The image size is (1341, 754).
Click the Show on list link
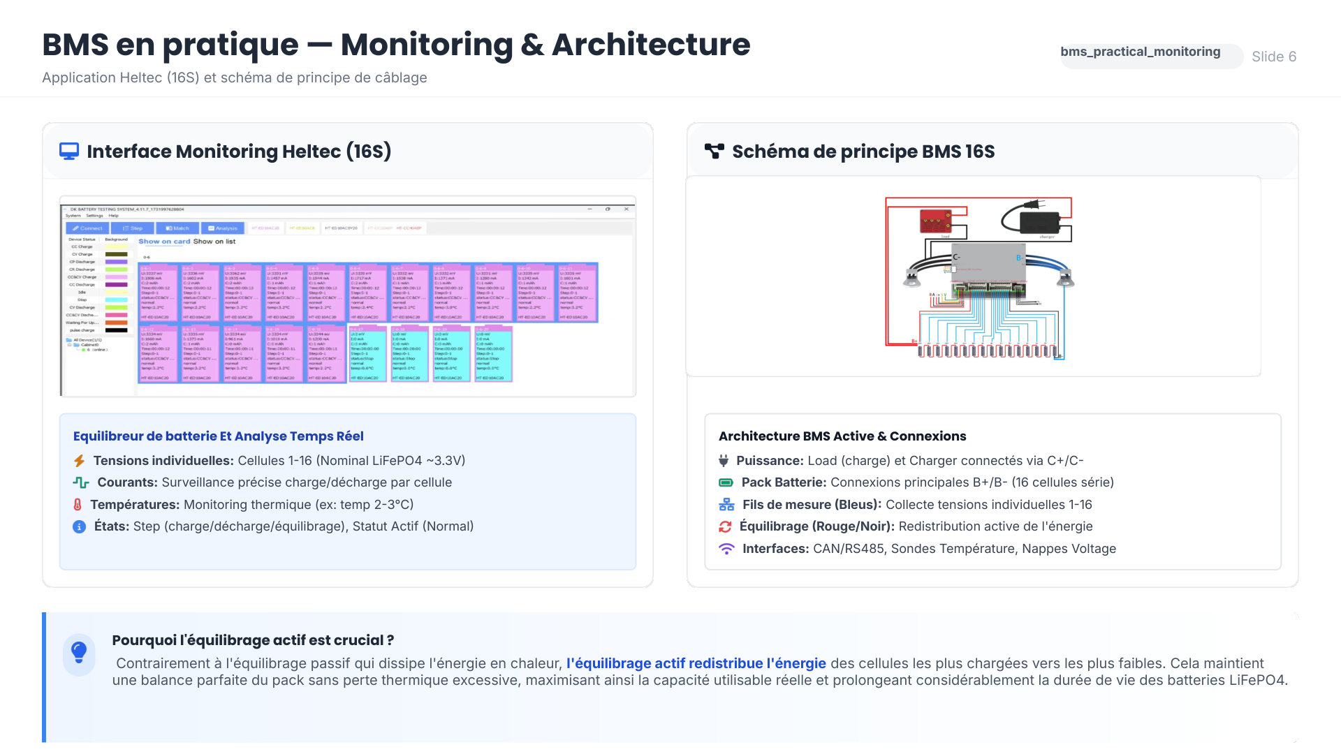click(214, 242)
